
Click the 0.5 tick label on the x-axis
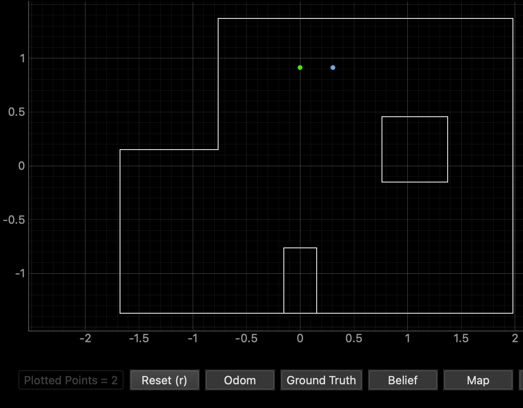354,339
